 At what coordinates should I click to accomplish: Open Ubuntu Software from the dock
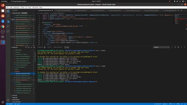[3, 16]
